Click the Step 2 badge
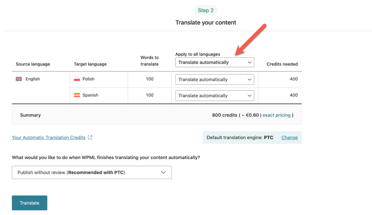372x215 pixels. [x=206, y=11]
